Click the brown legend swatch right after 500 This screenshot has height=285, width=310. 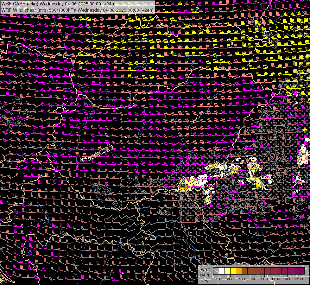(x=244, y=271)
